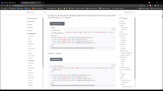Jump to Responsive alignment section
The width and height of the screenshot is (163, 91).
127,53
